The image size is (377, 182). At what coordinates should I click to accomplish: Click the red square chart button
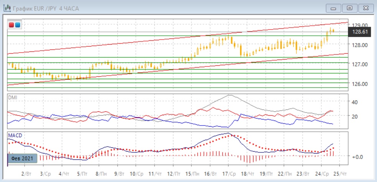12,25
